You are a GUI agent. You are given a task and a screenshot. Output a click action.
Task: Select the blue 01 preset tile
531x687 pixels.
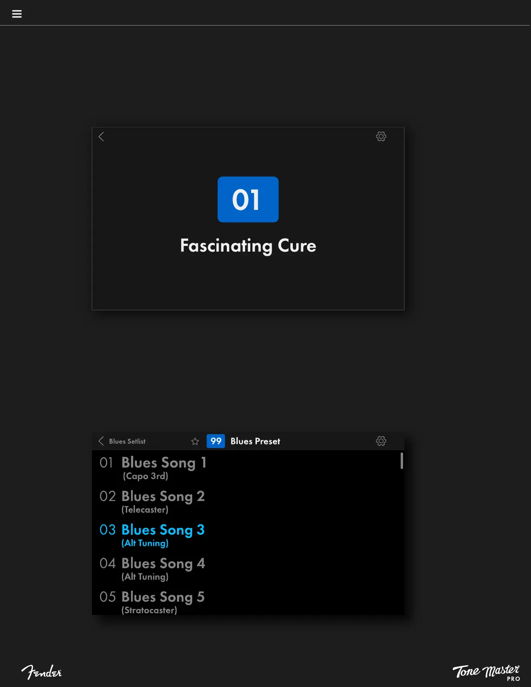pos(248,200)
